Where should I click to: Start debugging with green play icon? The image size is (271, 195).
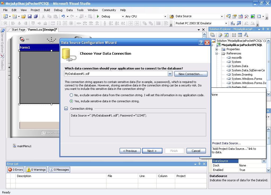click(x=98, y=16)
